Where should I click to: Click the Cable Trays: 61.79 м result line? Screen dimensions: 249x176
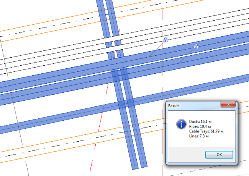point(206,131)
